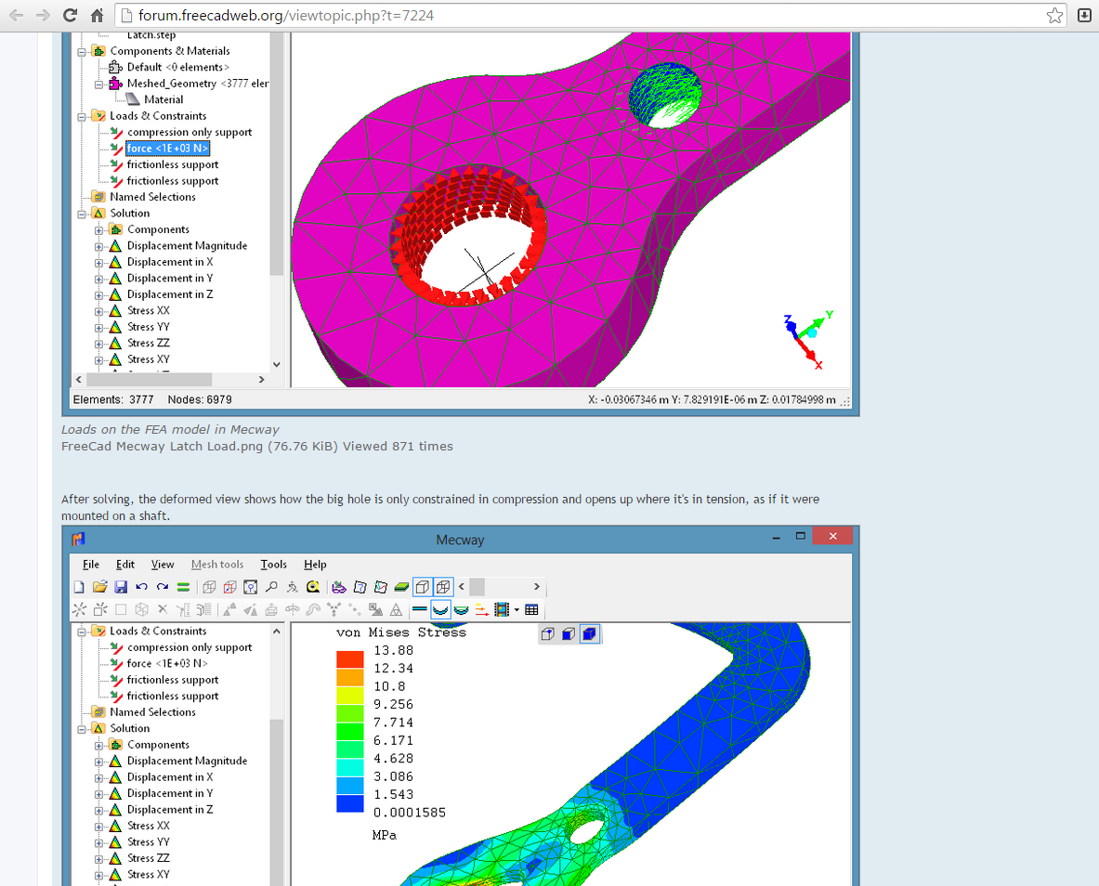Click the orange-red vector arrows icon
Image resolution: width=1099 pixels, height=886 pixels.
click(x=481, y=610)
